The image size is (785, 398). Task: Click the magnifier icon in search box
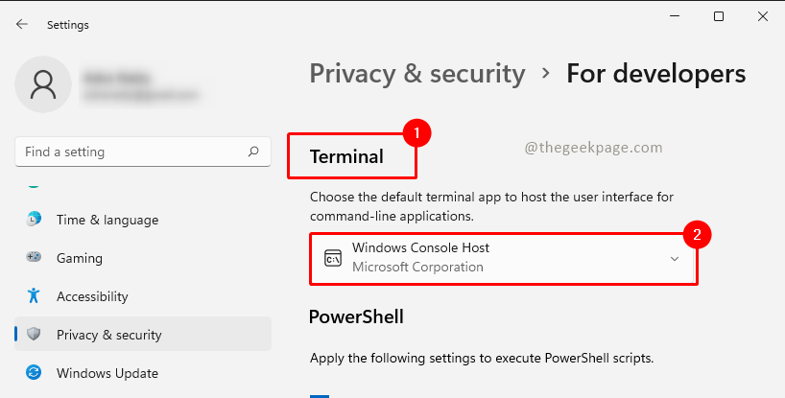pyautogui.click(x=253, y=152)
